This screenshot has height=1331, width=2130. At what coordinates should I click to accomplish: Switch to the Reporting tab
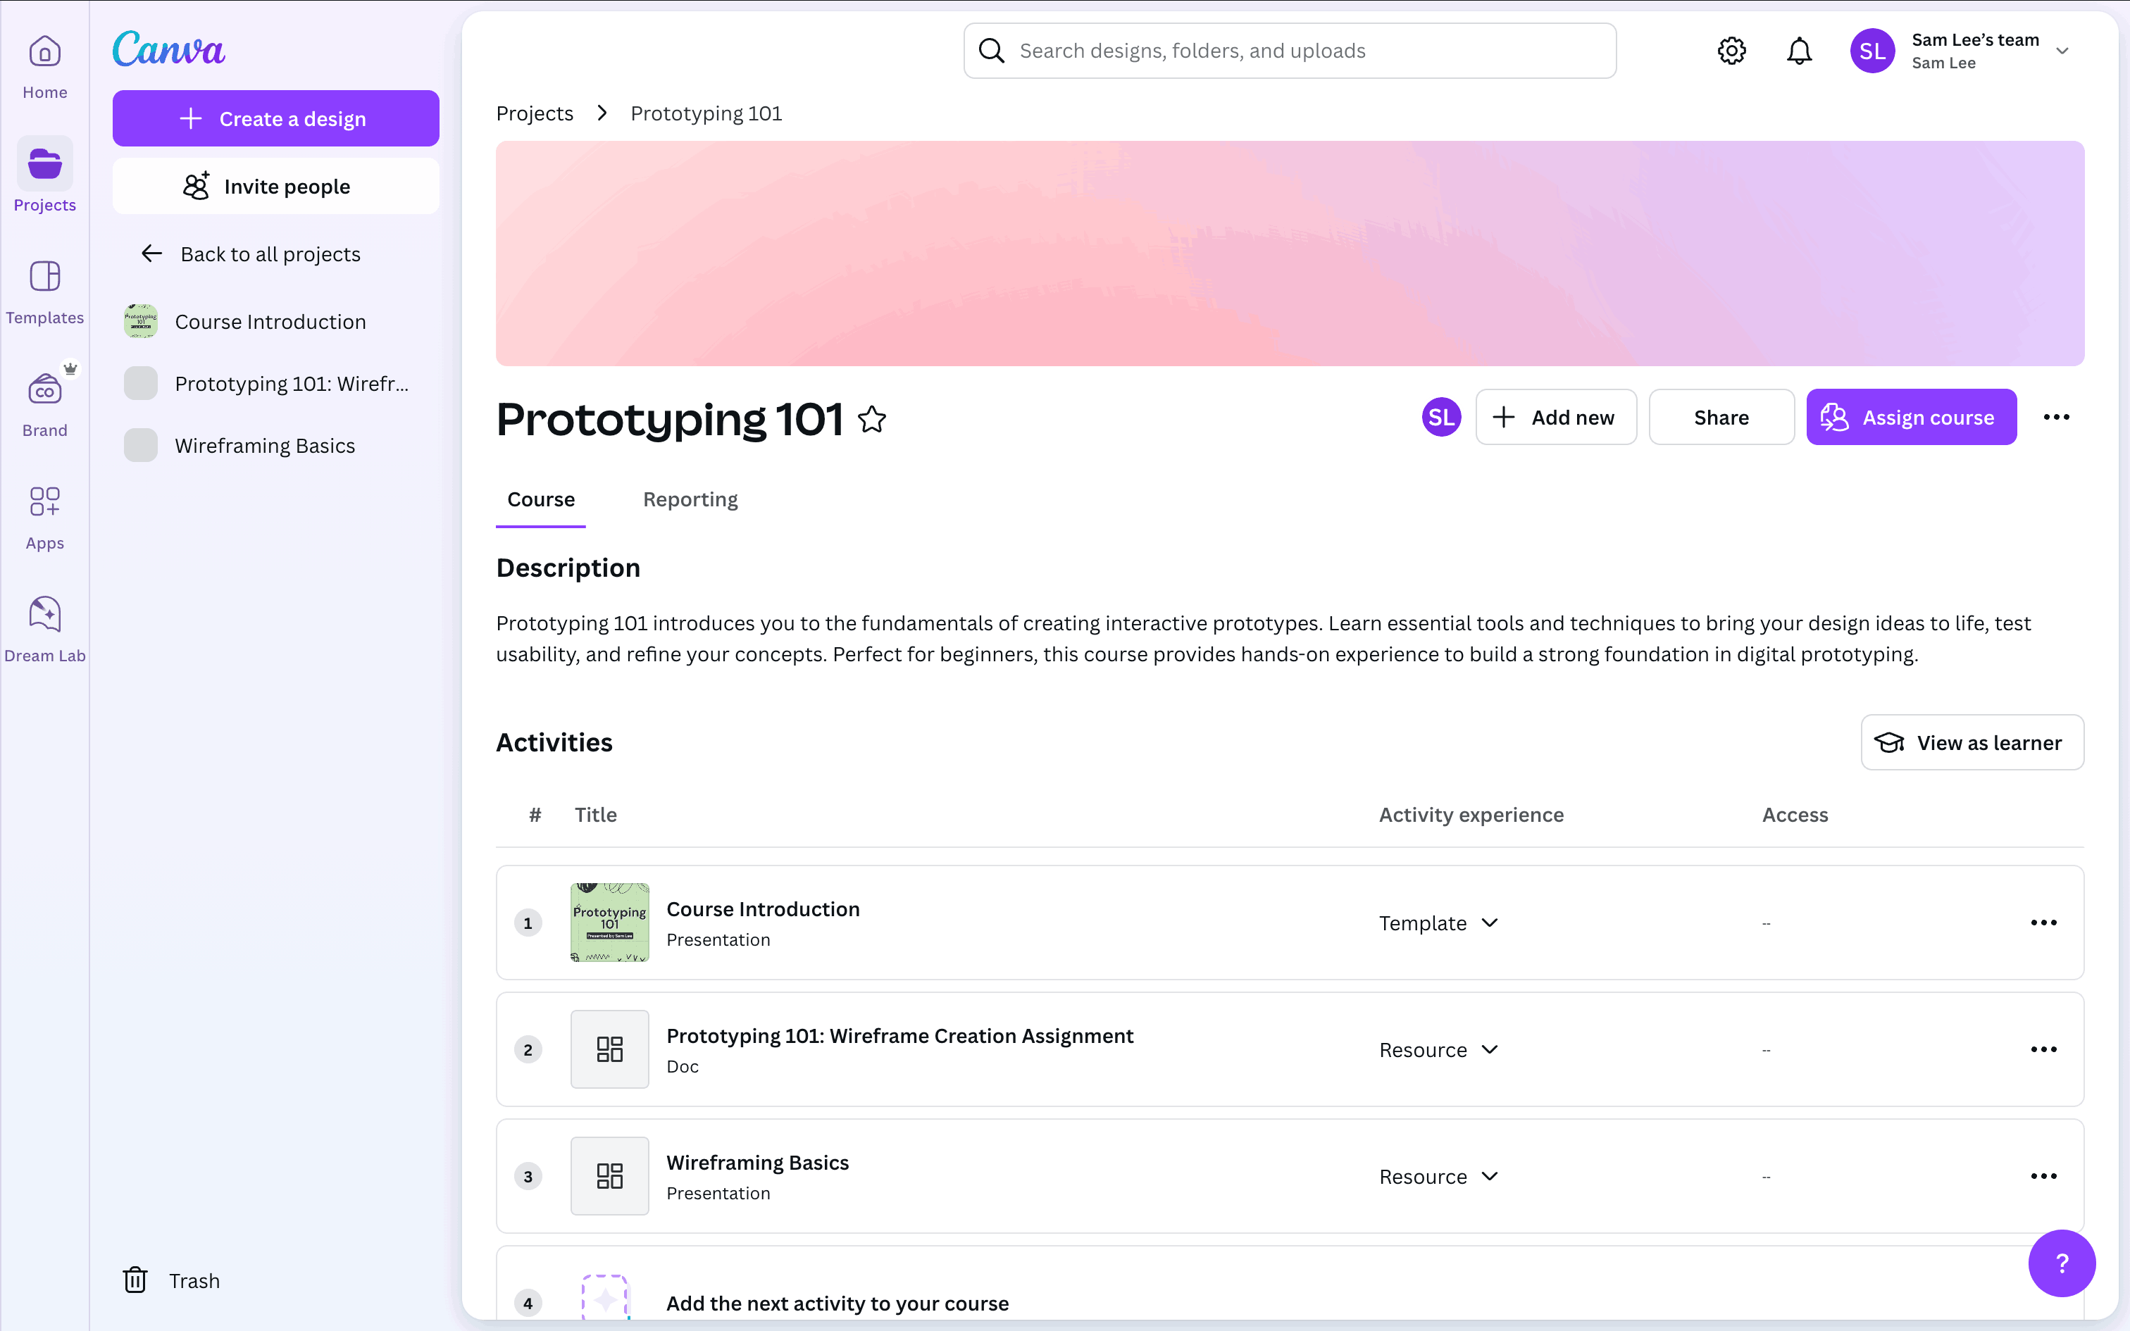[690, 499]
